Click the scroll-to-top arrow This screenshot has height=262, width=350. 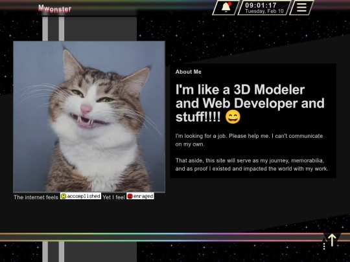tap(332, 240)
